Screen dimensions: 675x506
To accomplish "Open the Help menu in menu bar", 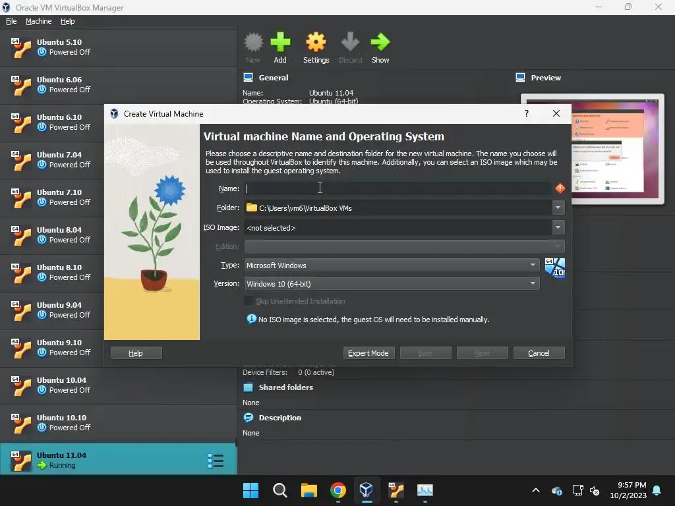I will coord(68,21).
